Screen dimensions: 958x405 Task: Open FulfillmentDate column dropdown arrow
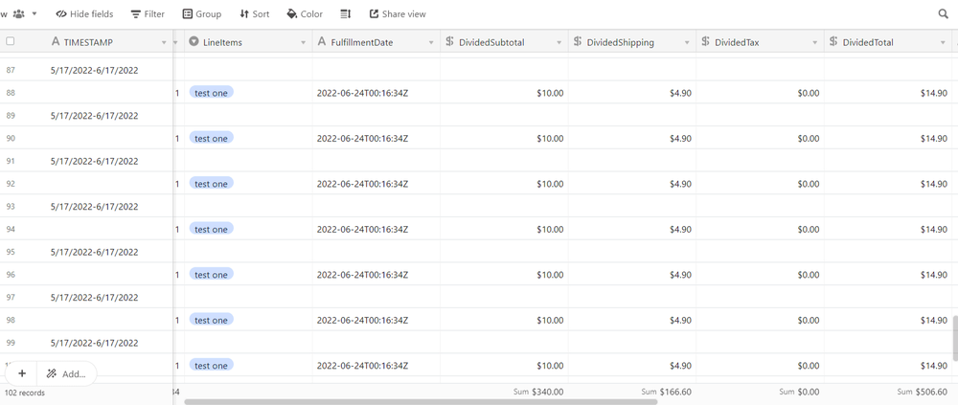coord(431,42)
